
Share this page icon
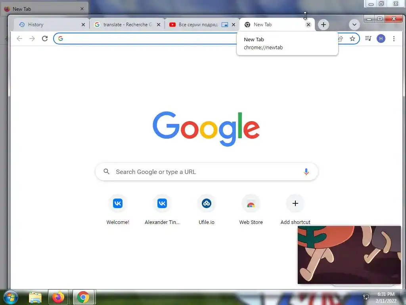341,39
